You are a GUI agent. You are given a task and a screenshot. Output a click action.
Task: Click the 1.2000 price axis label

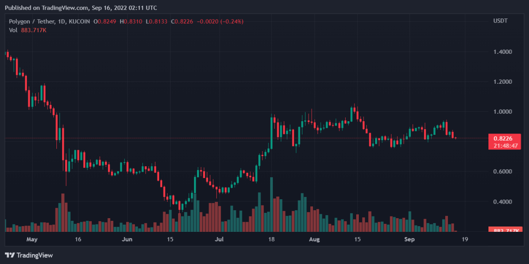503,82
